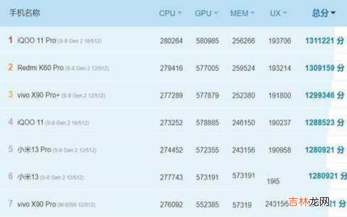
Task: Sort by the UX column arrow
Action: pos(285,13)
